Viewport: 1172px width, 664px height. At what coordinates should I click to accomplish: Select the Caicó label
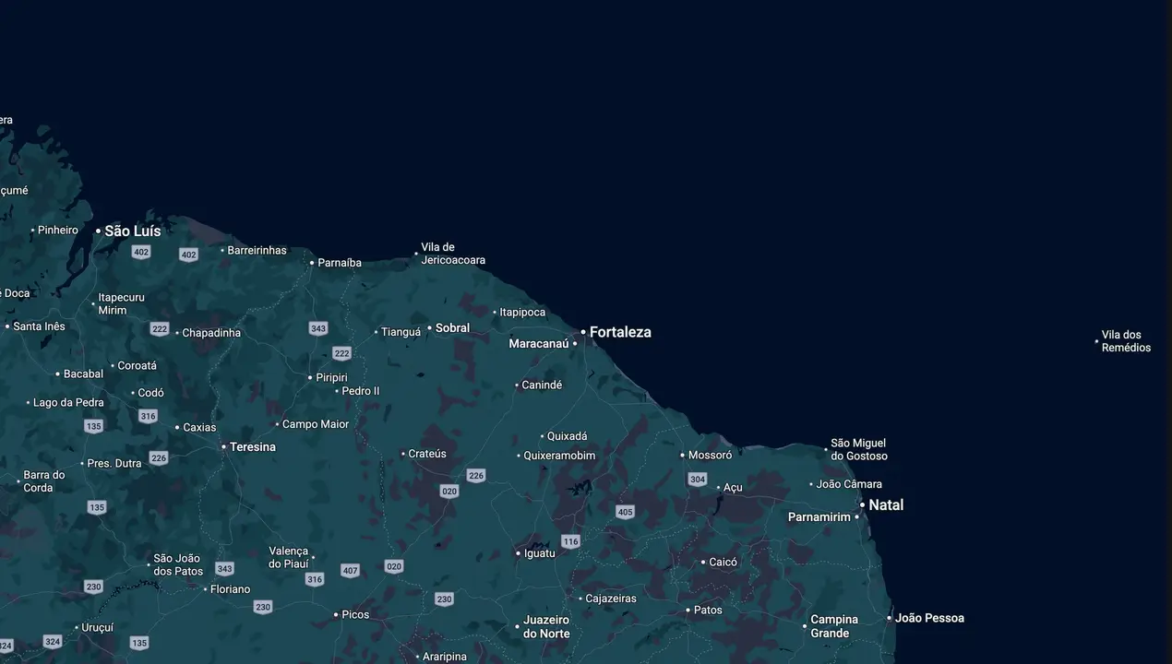pyautogui.click(x=723, y=563)
